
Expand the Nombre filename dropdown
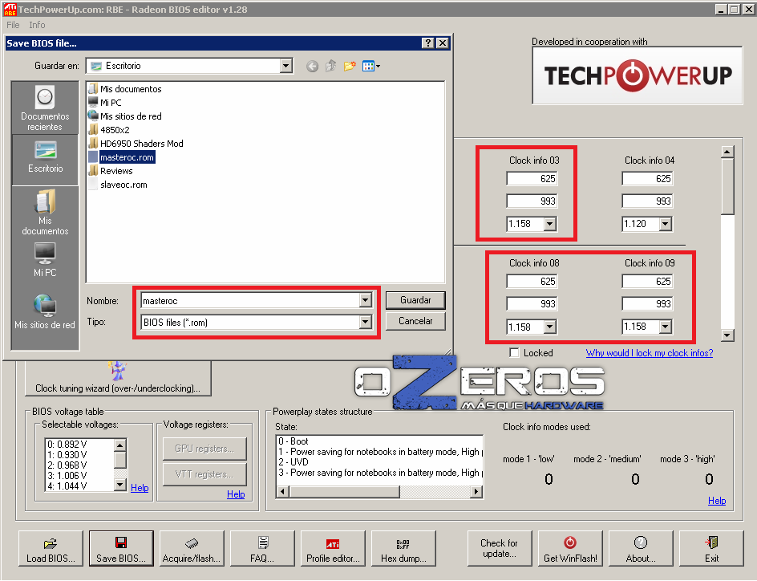pyautogui.click(x=366, y=300)
